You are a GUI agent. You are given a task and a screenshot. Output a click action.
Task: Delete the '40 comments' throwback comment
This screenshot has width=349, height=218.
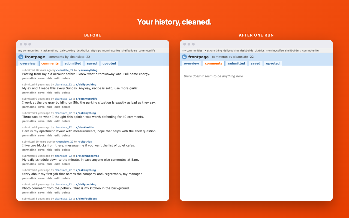[66, 121]
